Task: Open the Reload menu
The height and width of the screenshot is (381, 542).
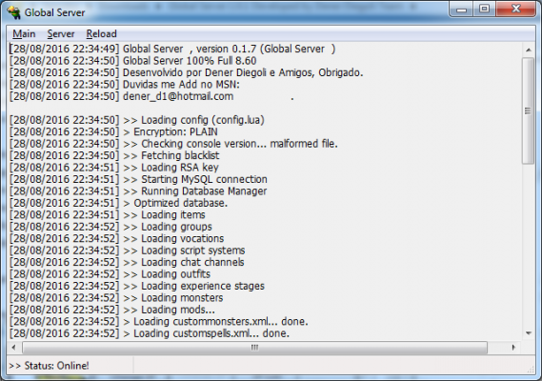Action: click(101, 34)
